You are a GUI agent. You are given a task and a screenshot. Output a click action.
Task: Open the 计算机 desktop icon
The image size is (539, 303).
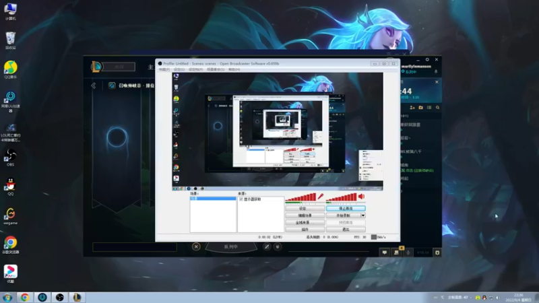[x=10, y=11]
